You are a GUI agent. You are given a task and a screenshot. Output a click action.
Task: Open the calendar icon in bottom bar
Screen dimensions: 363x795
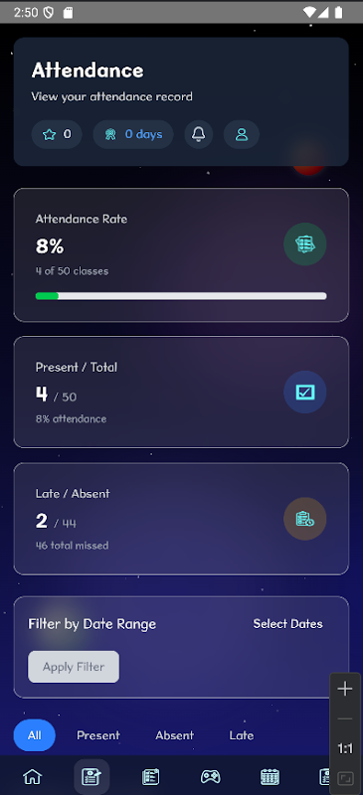point(270,776)
